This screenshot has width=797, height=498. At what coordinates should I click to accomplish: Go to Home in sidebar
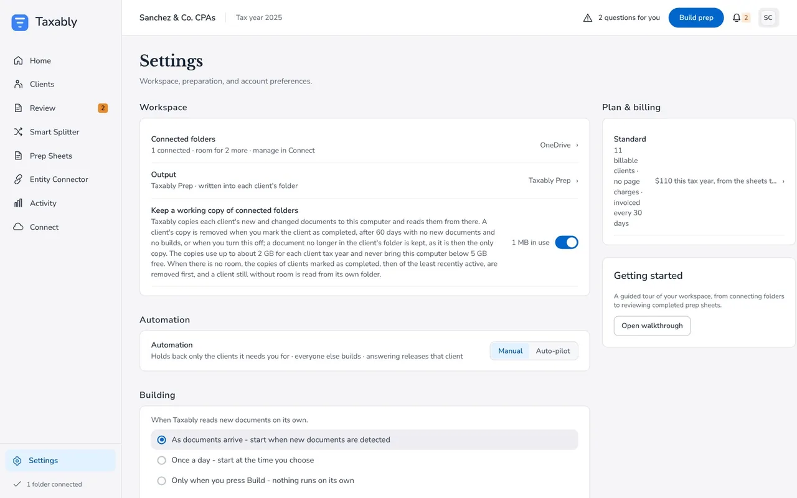pos(60,60)
